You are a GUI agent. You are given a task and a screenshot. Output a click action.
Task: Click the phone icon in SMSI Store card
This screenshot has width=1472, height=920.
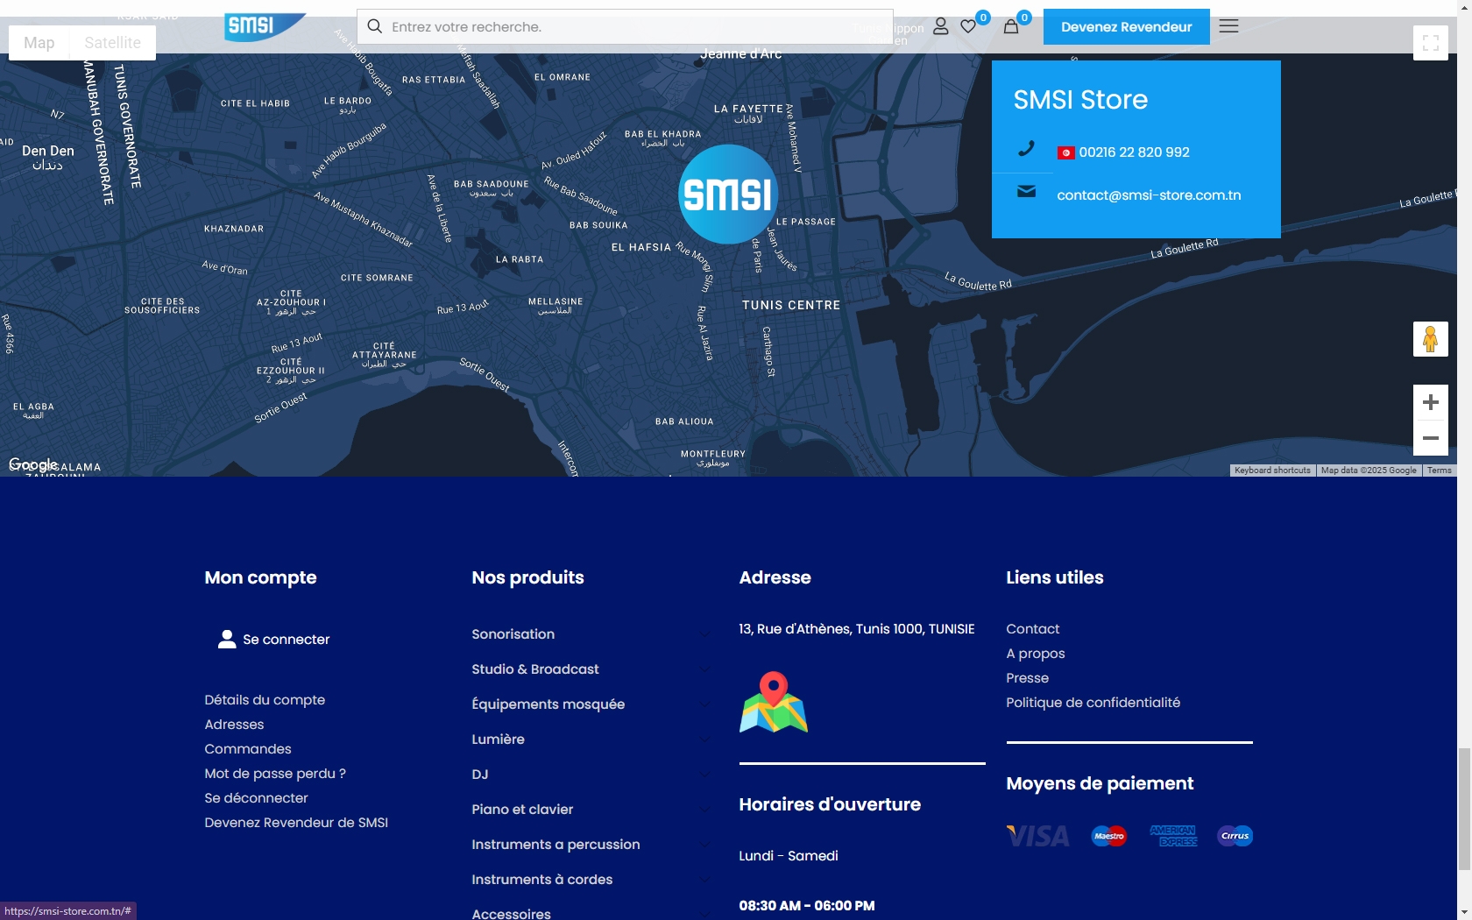1026,149
